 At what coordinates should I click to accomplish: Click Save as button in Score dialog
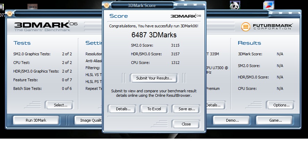click(186, 109)
